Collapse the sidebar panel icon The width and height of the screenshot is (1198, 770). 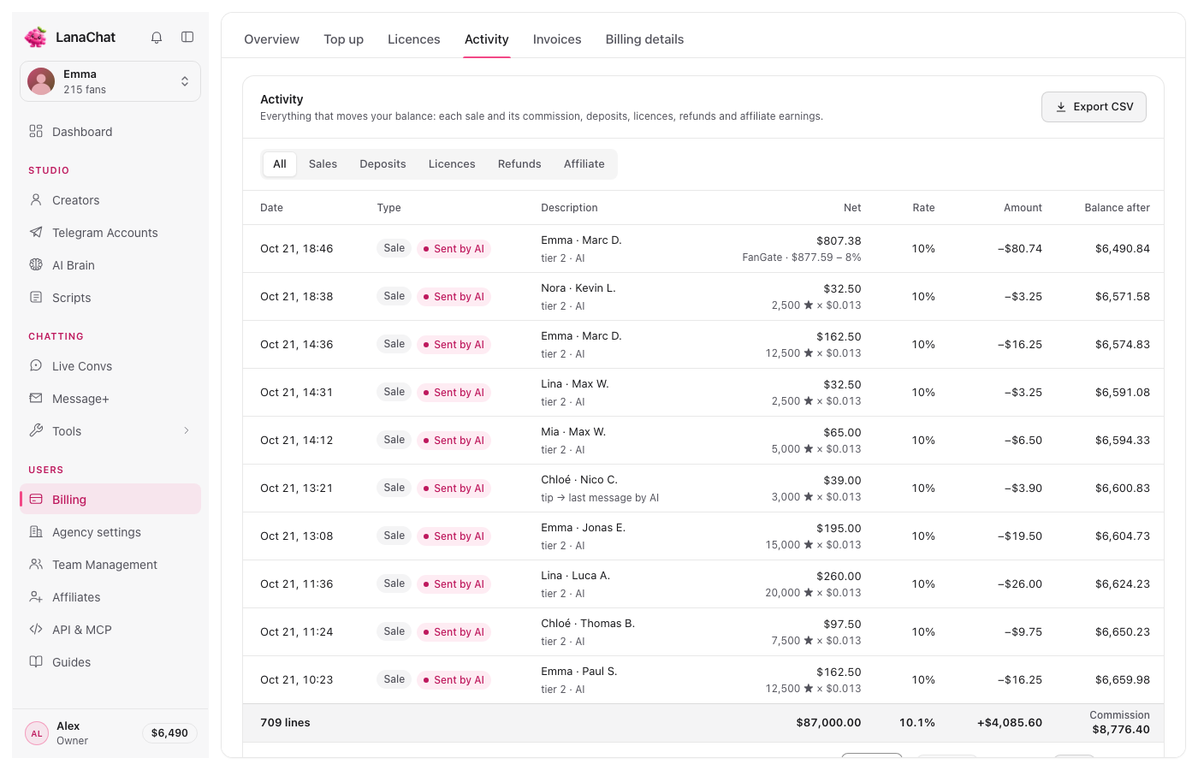[187, 37]
